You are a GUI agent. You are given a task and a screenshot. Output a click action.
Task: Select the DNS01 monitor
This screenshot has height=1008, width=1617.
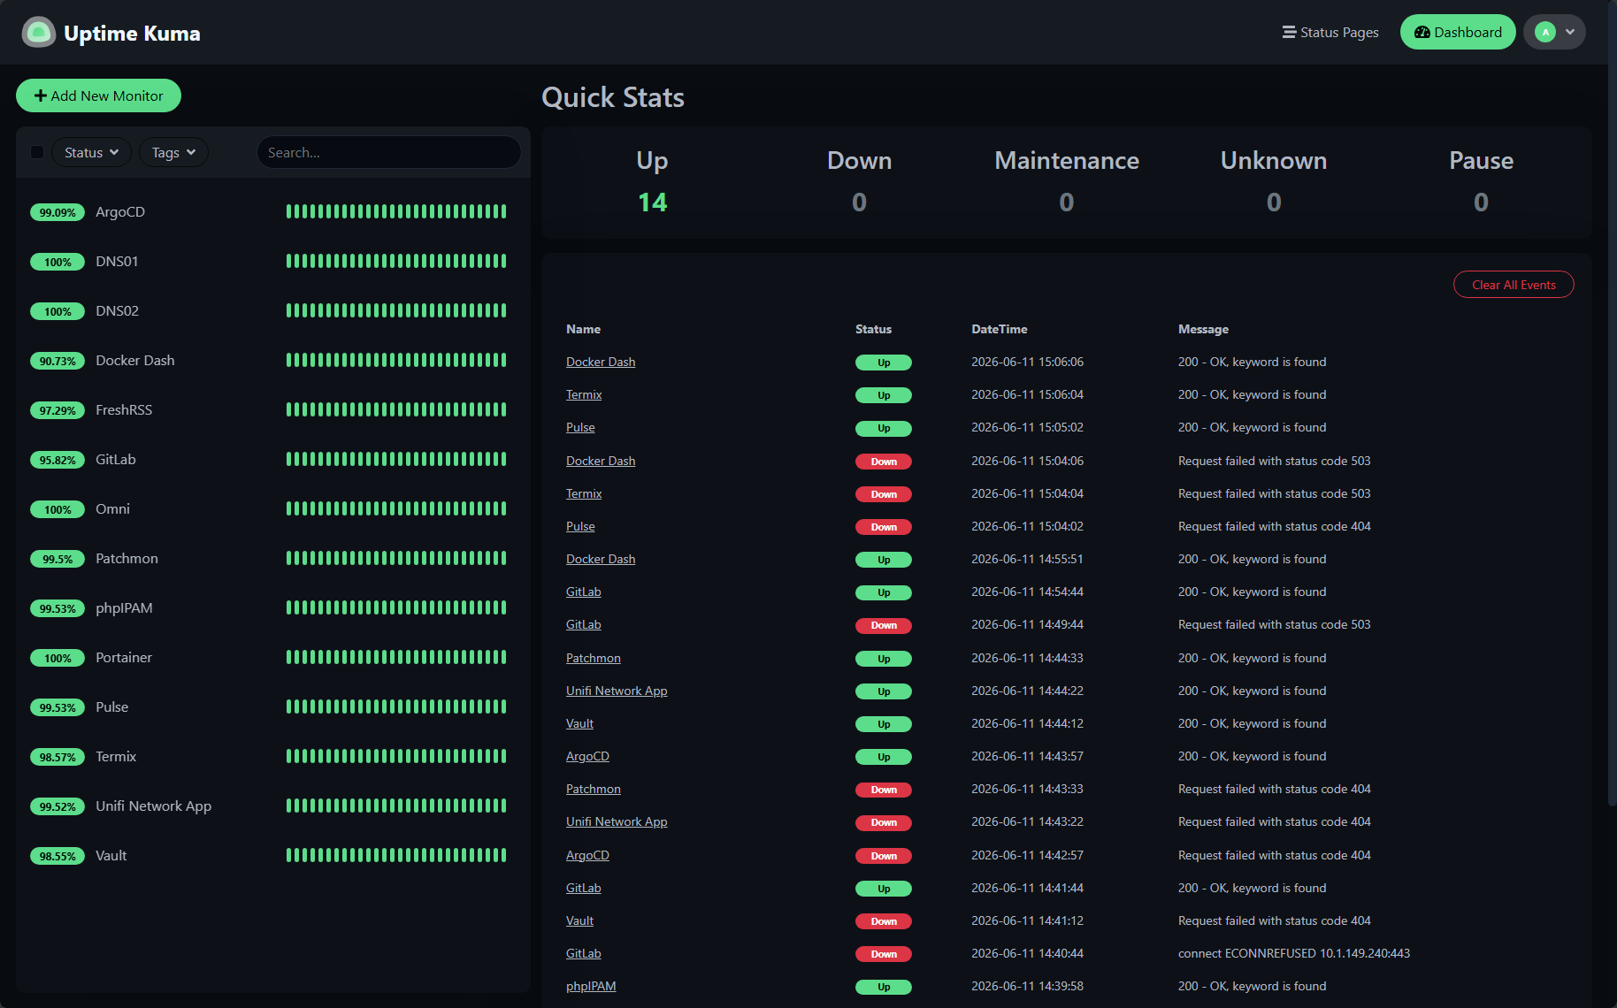point(272,262)
